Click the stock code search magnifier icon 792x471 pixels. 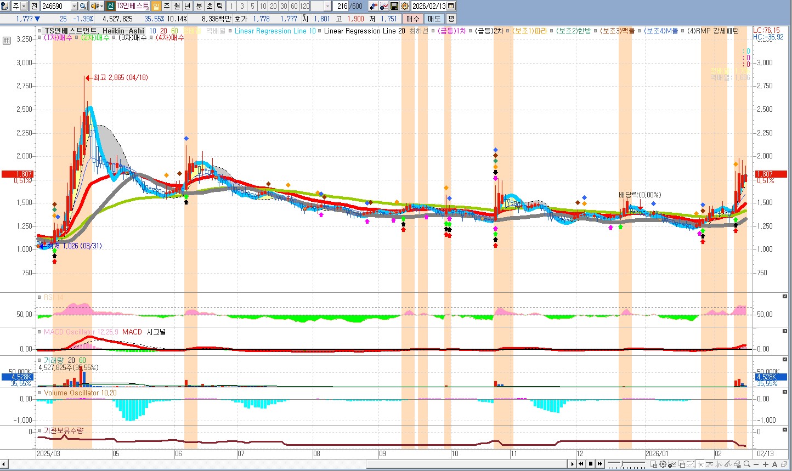pyautogui.click(x=83, y=6)
